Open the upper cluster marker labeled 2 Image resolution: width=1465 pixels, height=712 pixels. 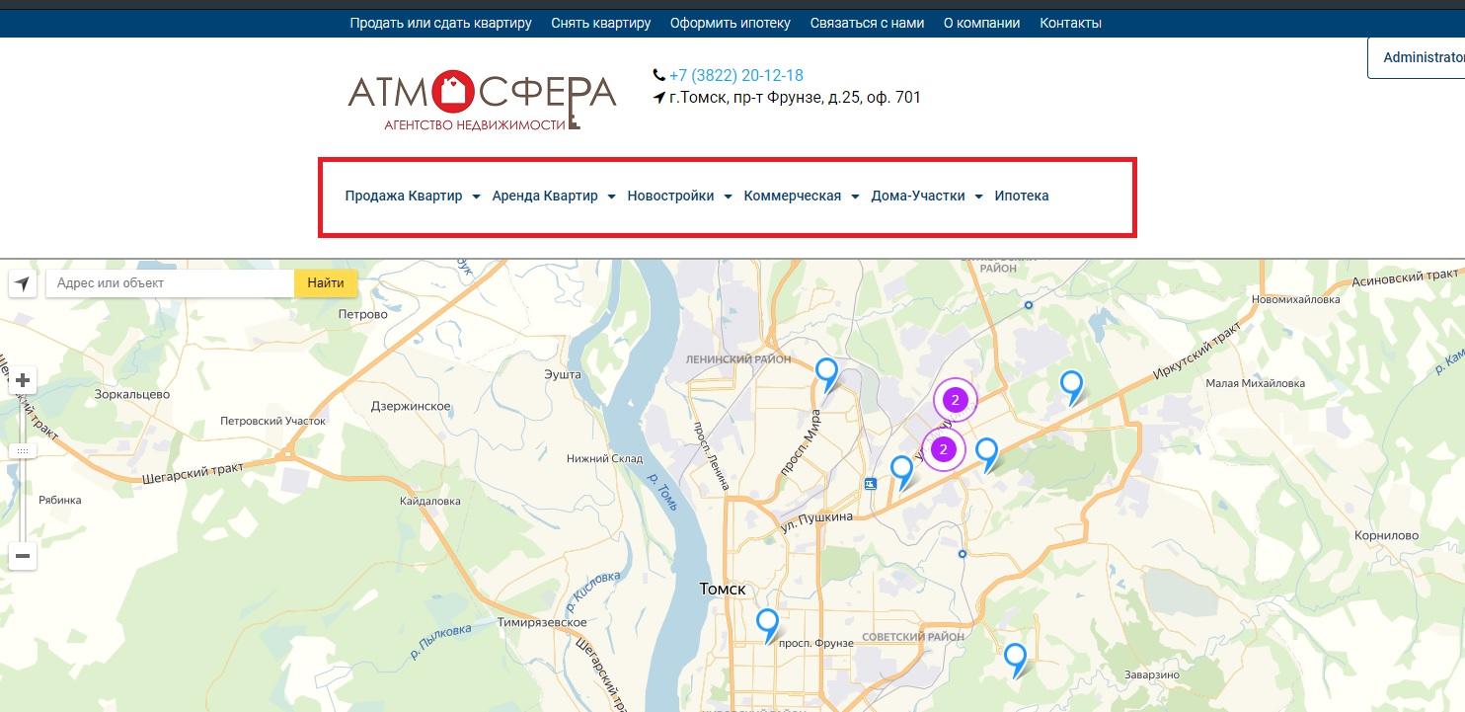955,400
